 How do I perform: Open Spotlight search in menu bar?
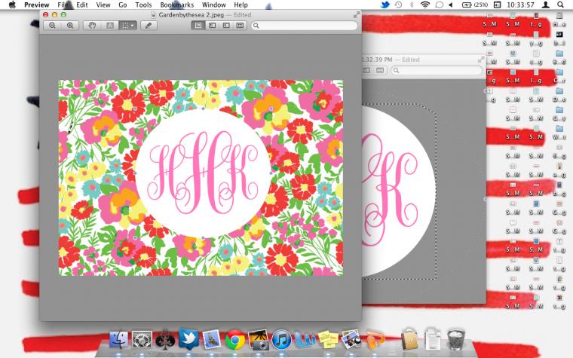[559, 5]
